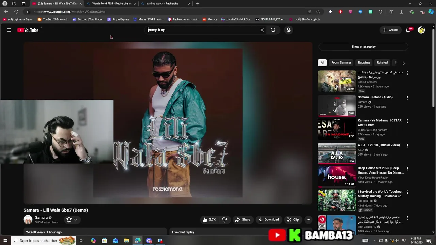Submit search with the magnifier icon
436x245 pixels.
coord(273,30)
